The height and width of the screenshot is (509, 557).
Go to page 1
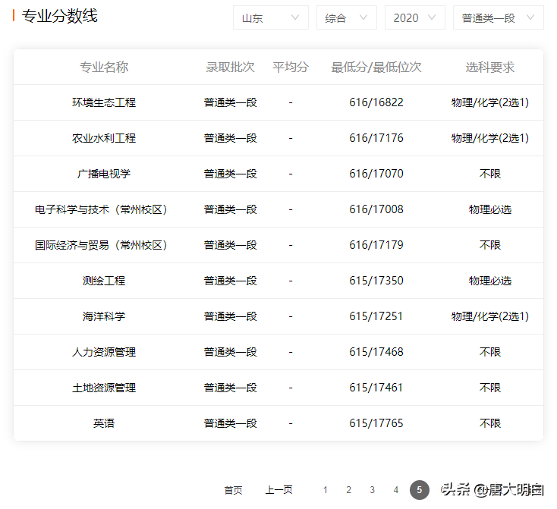[x=325, y=490]
